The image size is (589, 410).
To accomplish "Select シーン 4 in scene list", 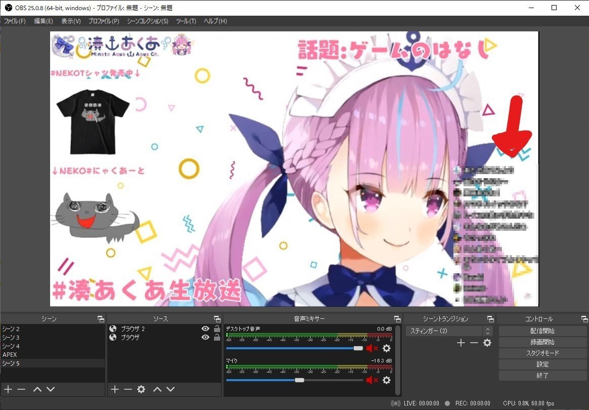I will tap(53, 346).
